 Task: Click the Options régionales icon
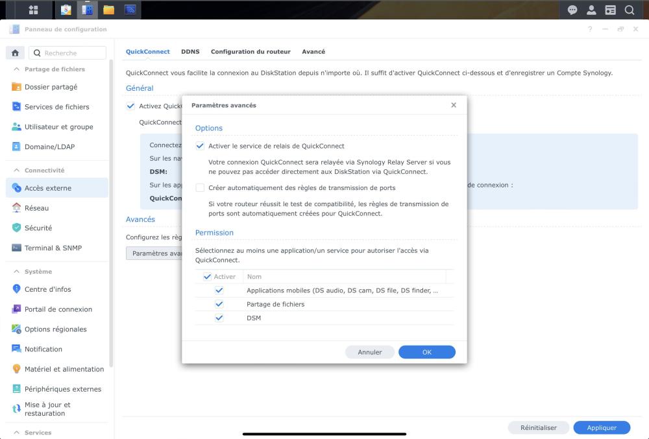tap(17, 329)
